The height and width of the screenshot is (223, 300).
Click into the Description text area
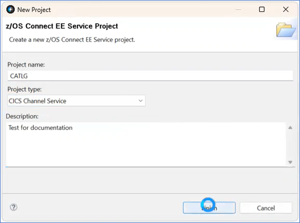tap(146, 145)
